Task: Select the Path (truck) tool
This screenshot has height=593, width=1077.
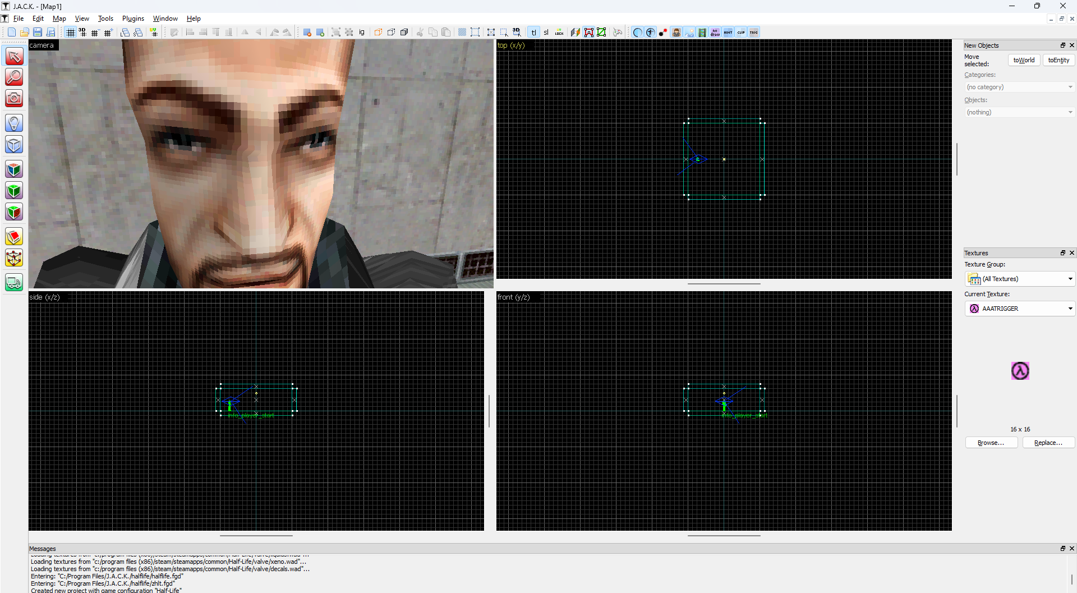Action: click(14, 282)
